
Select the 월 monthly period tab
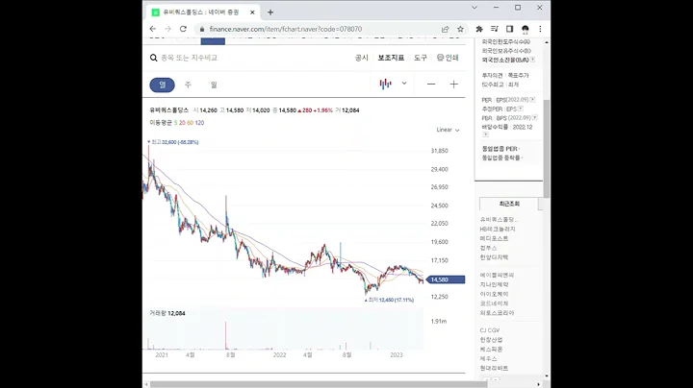tap(214, 85)
